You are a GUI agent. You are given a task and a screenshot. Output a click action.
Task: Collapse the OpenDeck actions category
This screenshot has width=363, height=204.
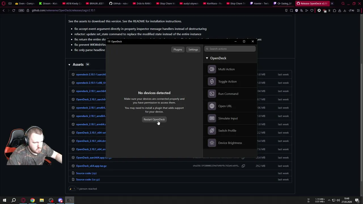tap(207, 58)
